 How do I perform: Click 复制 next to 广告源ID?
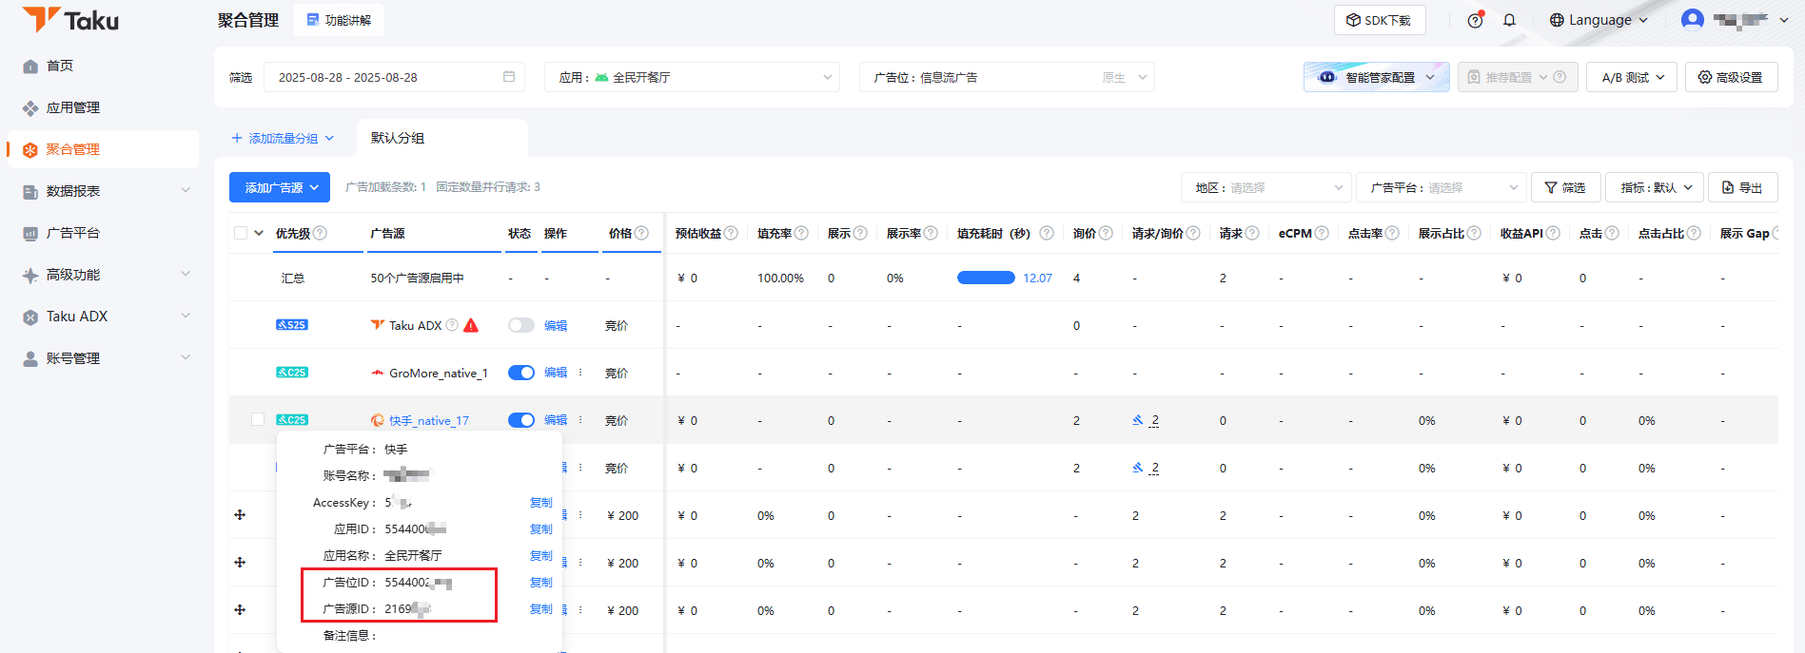(x=541, y=608)
